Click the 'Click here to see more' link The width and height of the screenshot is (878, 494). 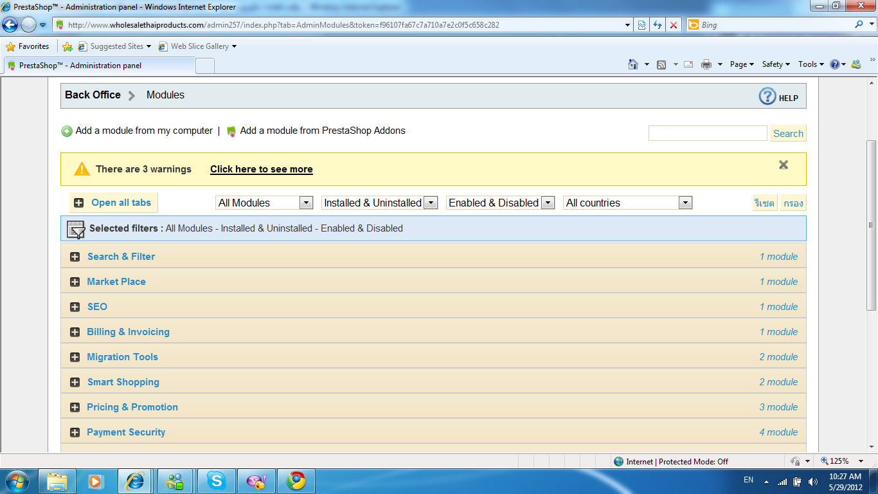click(x=262, y=169)
